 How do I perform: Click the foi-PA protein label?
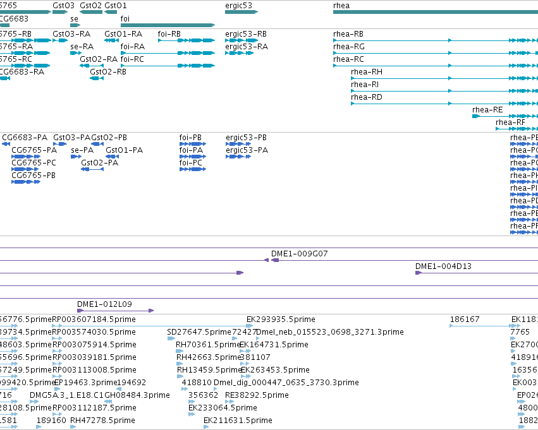pos(191,150)
